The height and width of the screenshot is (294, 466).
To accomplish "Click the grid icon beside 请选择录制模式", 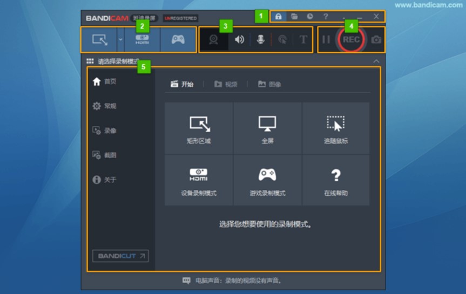I will pyautogui.click(x=90, y=61).
